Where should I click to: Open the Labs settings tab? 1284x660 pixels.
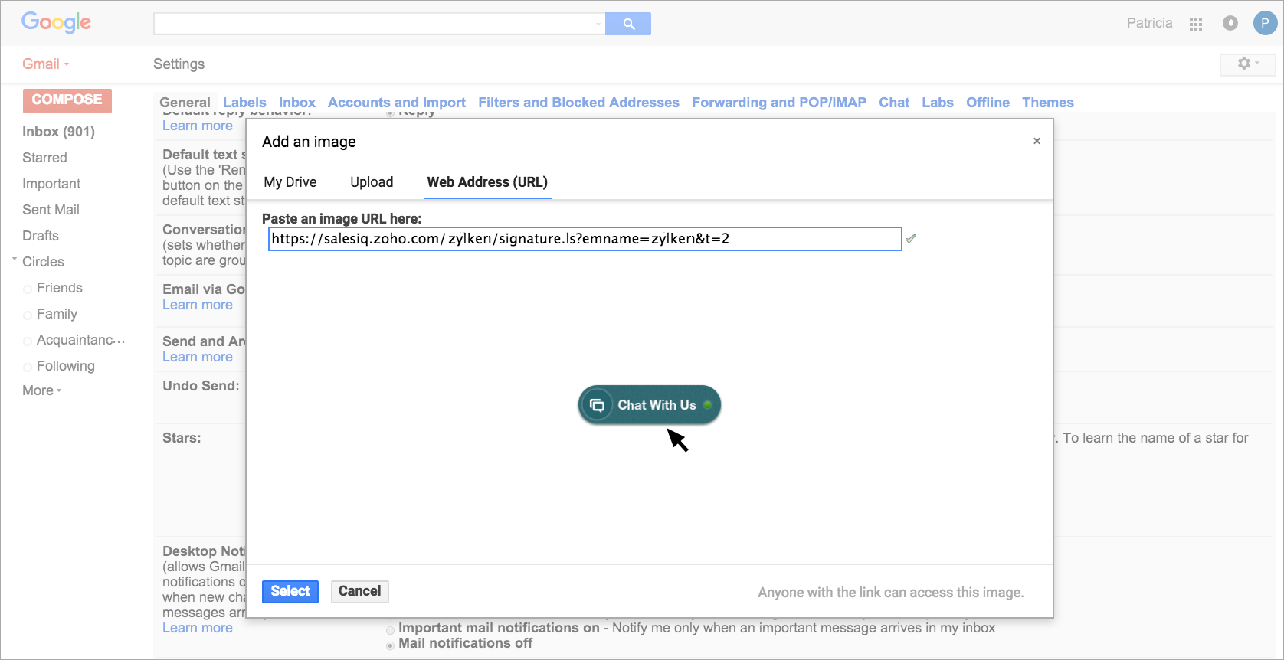938,103
